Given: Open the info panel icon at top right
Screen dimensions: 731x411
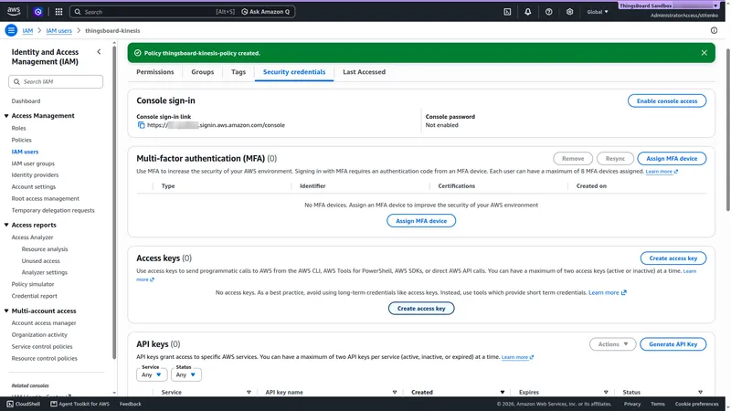Looking at the screenshot, I should coord(714,30).
